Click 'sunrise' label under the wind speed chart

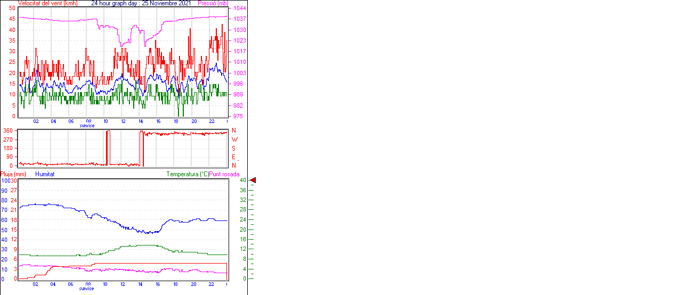pyautogui.click(x=87, y=126)
